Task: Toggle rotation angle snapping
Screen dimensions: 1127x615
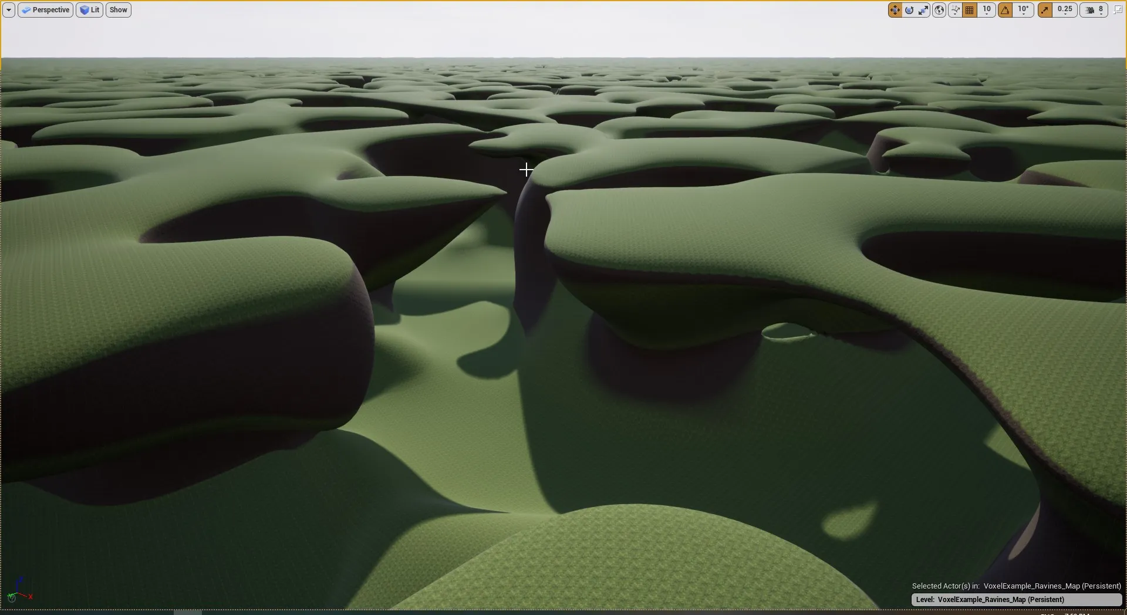Action: pyautogui.click(x=1005, y=10)
